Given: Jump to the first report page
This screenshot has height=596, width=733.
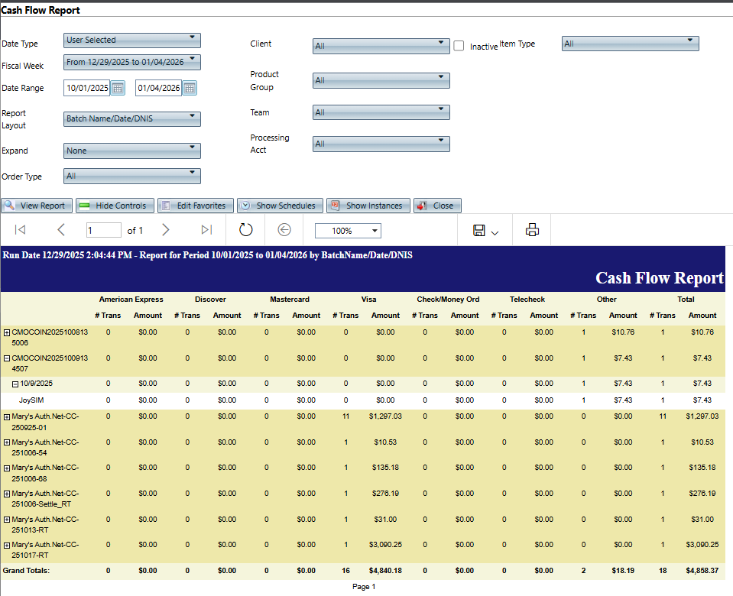Looking at the screenshot, I should (x=21, y=230).
